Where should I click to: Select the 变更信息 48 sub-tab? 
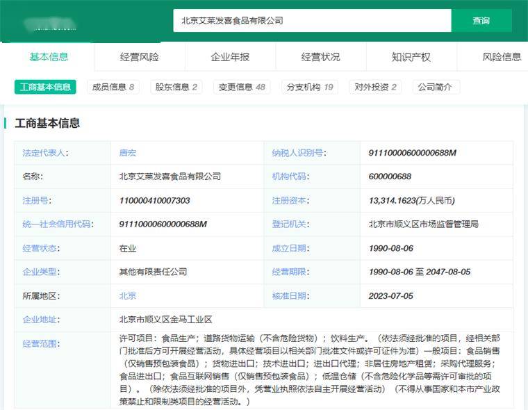click(242, 87)
